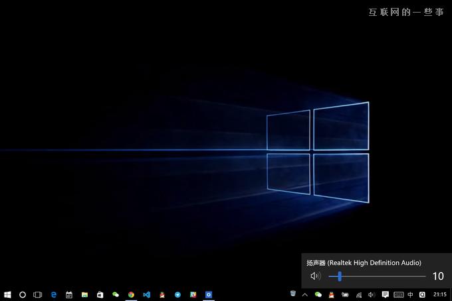The width and height of the screenshot is (452, 301).
Task: Show hidden system tray icons
Action: click(305, 294)
